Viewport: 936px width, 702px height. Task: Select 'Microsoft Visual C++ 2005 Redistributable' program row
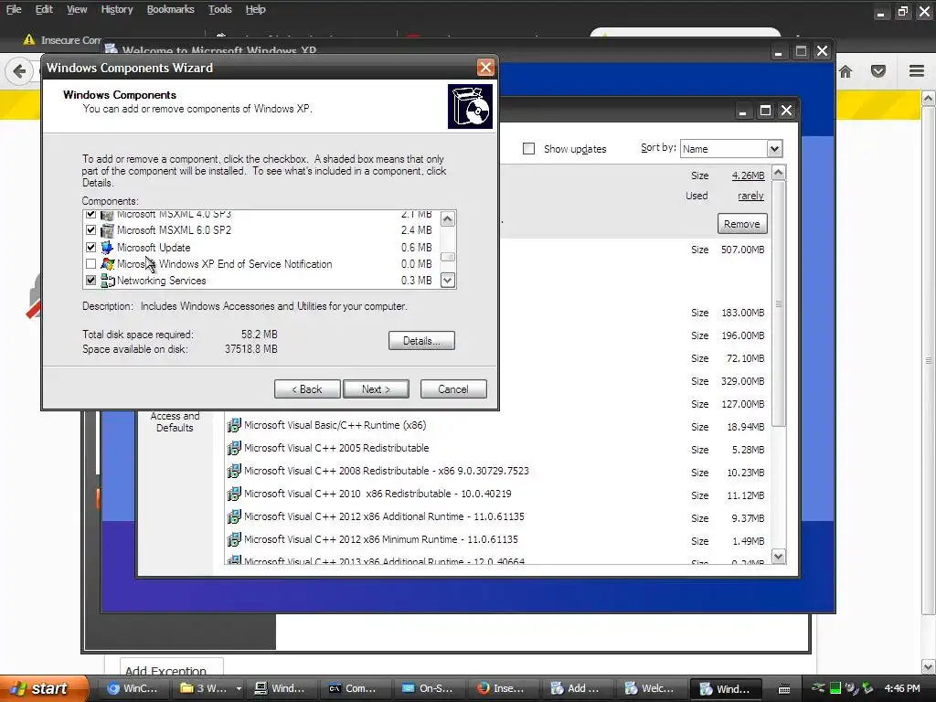pyautogui.click(x=497, y=448)
